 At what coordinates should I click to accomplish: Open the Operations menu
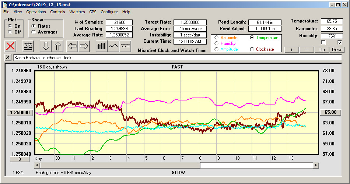[x=36, y=12]
